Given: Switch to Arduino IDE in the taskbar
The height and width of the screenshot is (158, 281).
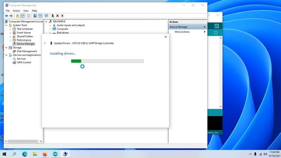Looking at the screenshot, I should coord(55,154).
